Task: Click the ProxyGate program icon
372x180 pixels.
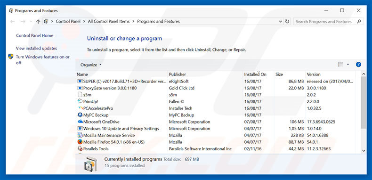Action: (80, 88)
